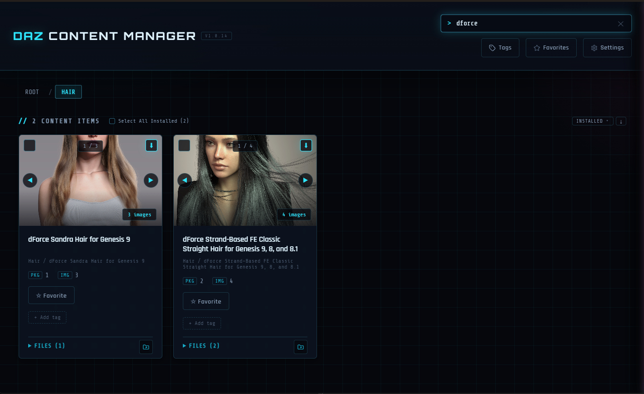This screenshot has width=644, height=394.
Task: Open folder for FE Classic Straight Hair
Action: 301,347
